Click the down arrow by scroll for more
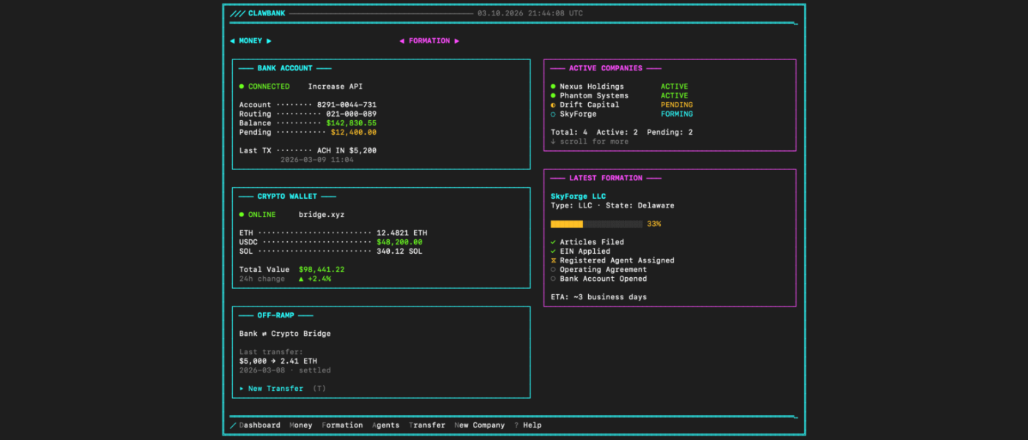Screen dimensions: 1028x440 553,142
